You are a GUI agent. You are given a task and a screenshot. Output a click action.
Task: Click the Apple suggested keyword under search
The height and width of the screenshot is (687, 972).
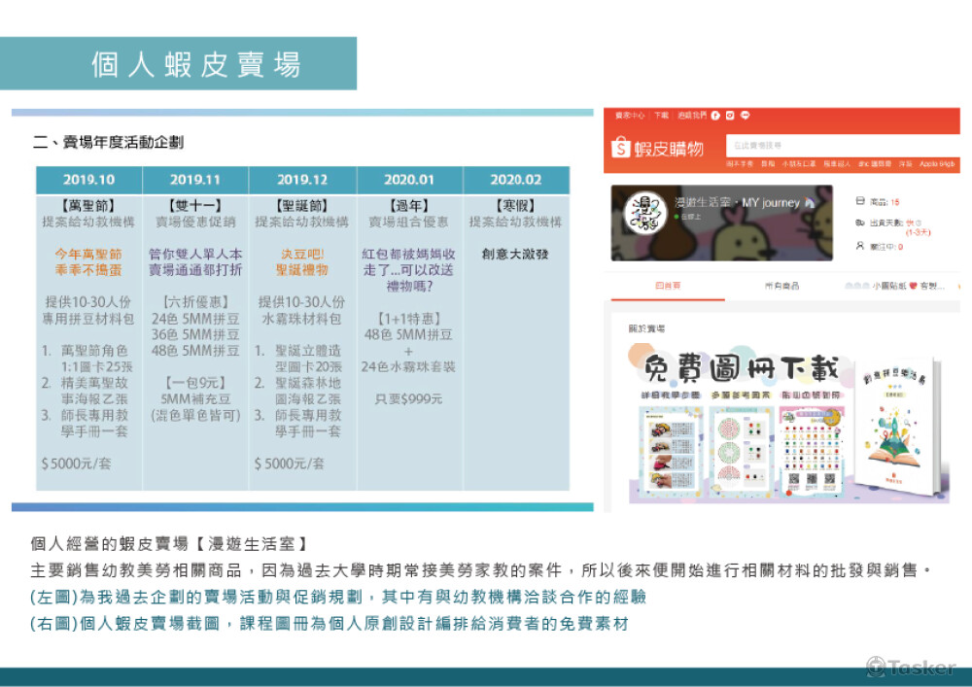[x=937, y=164]
